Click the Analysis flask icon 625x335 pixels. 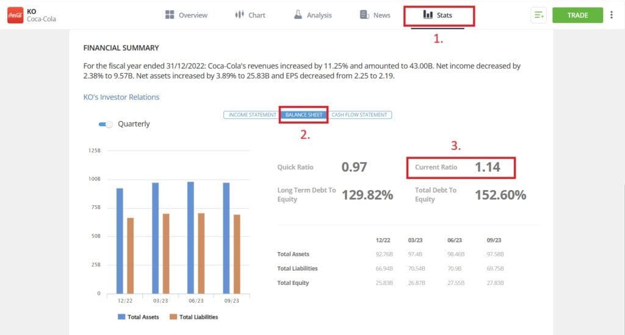pyautogui.click(x=298, y=15)
